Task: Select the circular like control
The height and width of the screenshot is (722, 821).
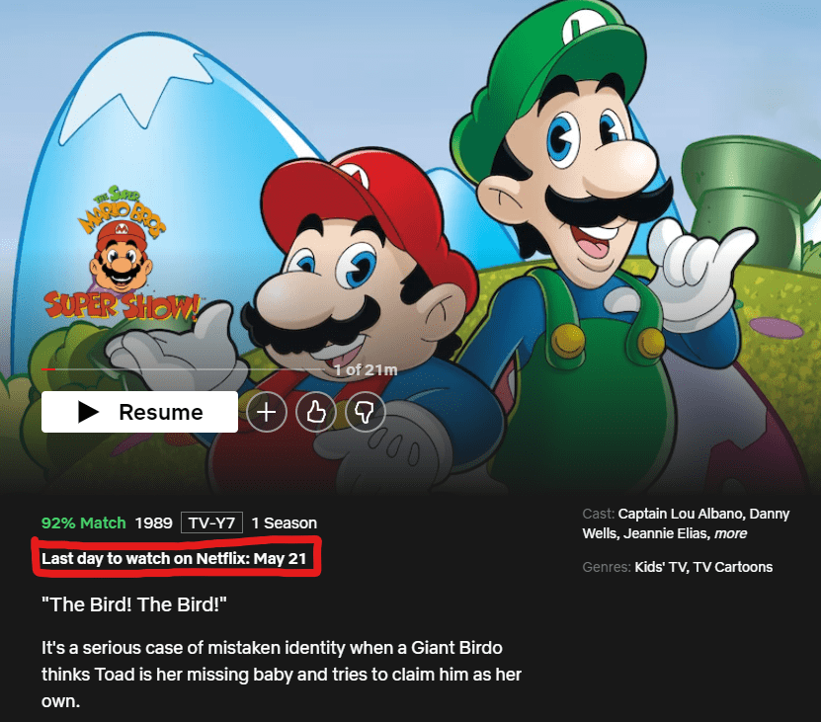Action: point(316,412)
